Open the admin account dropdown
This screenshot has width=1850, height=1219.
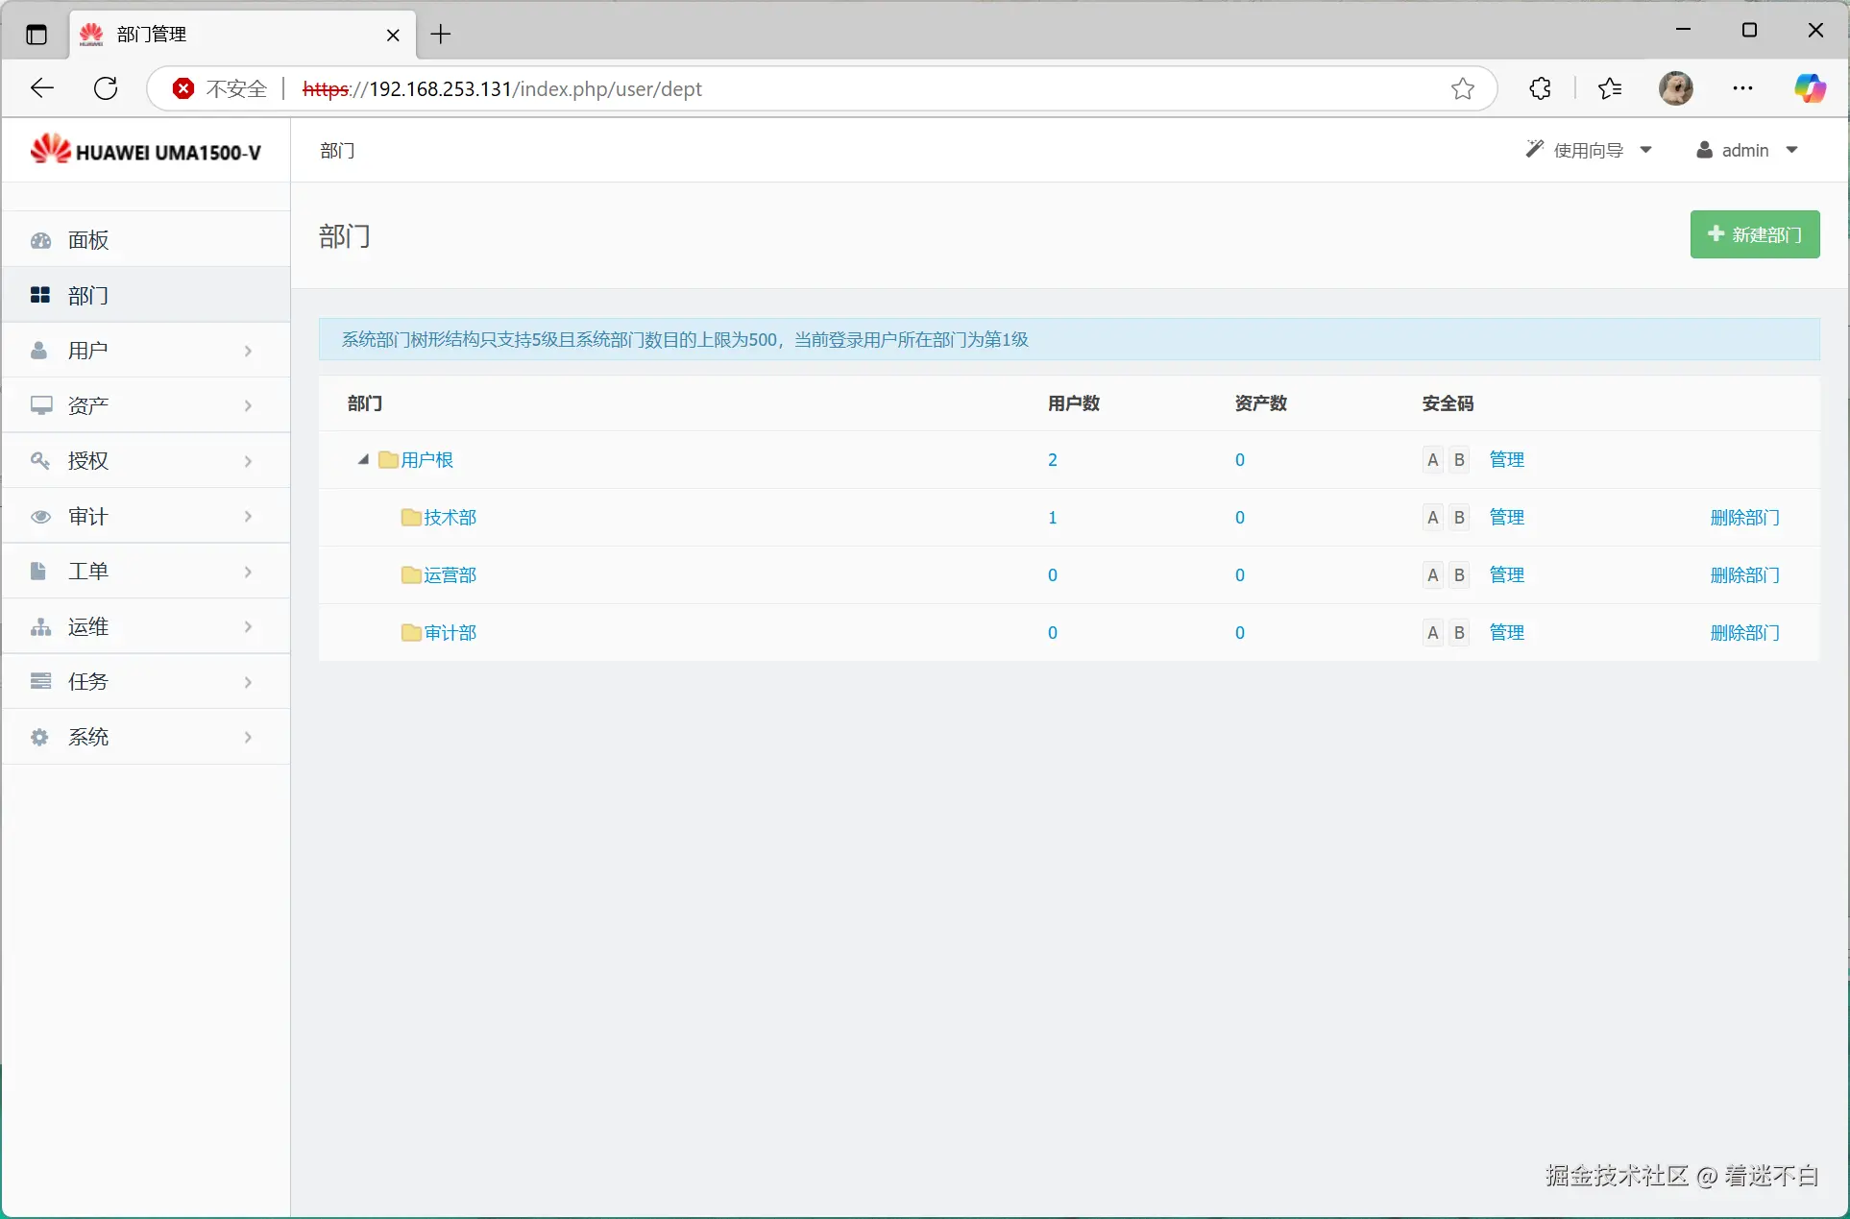tap(1747, 151)
